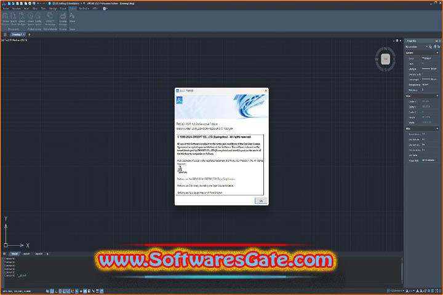Click the Upload Multiple ribbon icon
Image resolution: width=443 pixels, height=295 pixels.
coord(22,19)
